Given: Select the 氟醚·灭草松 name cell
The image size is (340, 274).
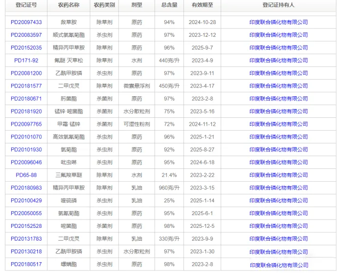Looking at the screenshot, I should 69,60.
